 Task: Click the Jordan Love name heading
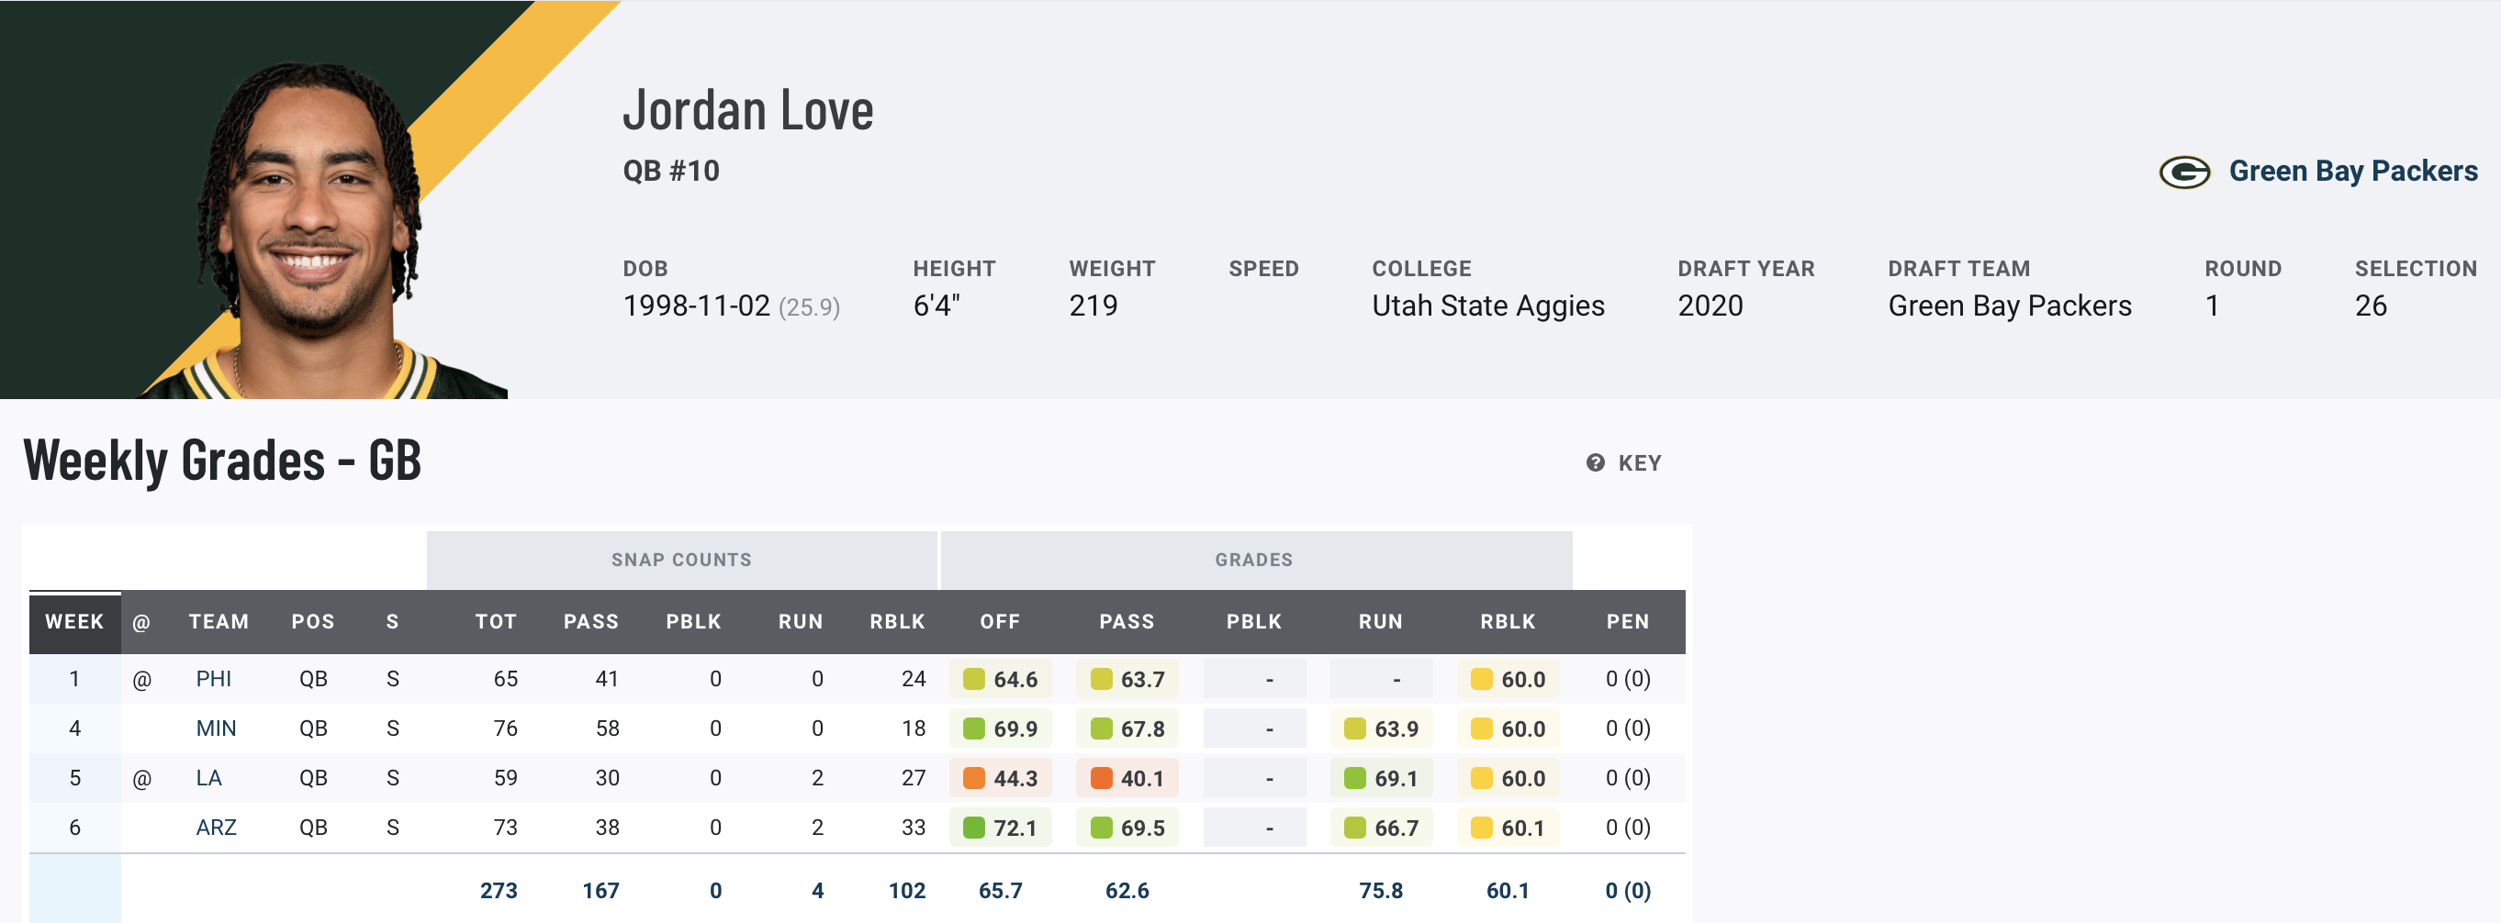[747, 110]
